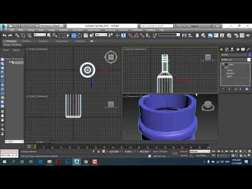The height and width of the screenshot is (189, 252).
Task: Click the Unlink Selection tool
Action: (23, 36)
